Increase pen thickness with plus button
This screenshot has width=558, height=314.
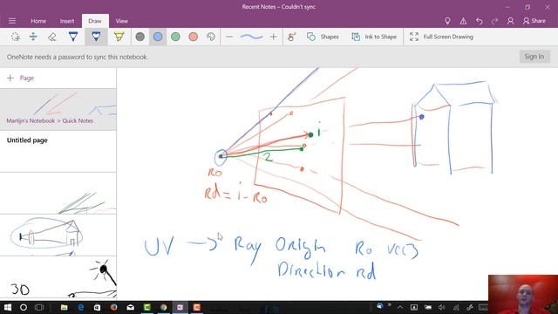click(273, 37)
